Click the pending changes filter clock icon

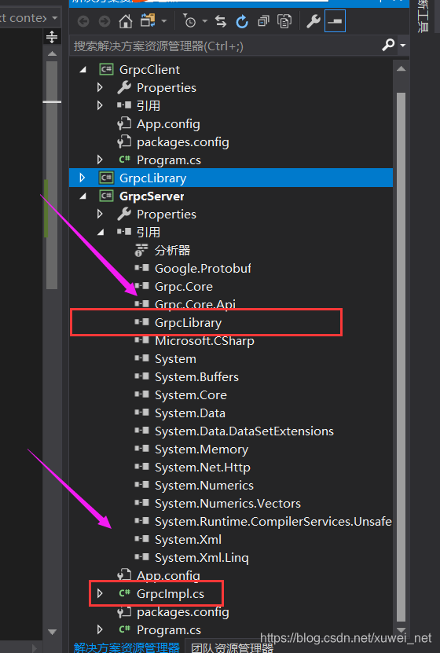189,20
